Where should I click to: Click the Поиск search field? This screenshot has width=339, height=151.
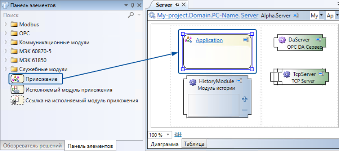click(x=65, y=15)
